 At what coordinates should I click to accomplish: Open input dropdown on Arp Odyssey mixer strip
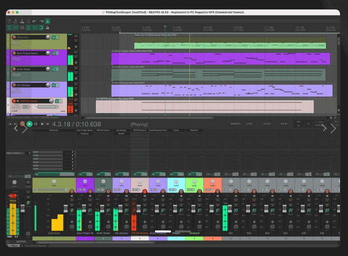[x=117, y=190]
